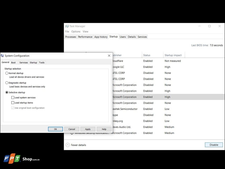Switch to the Processes tab

point(71,37)
